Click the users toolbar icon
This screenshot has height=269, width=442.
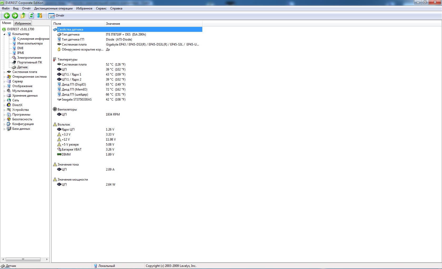click(40, 16)
